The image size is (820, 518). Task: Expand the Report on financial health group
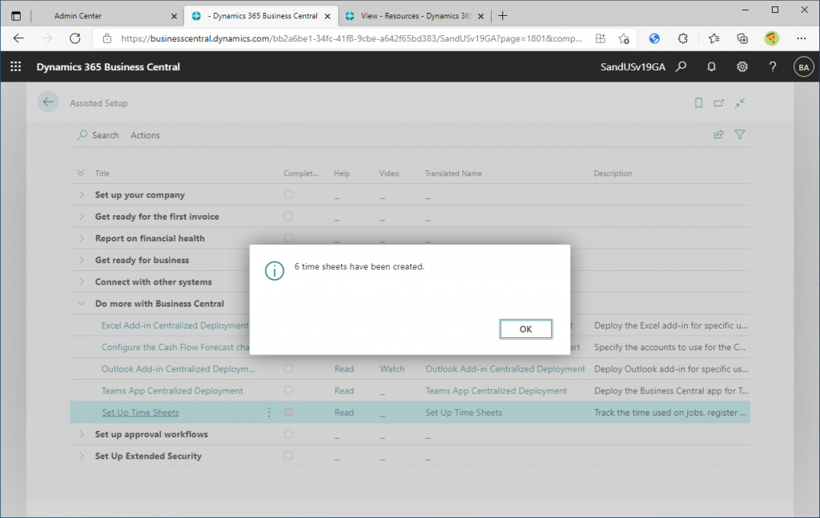click(x=81, y=238)
